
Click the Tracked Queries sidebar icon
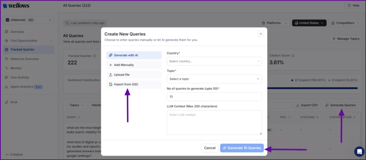[7, 50]
